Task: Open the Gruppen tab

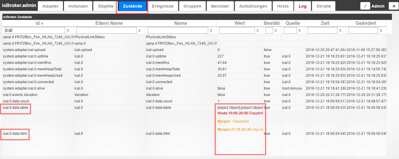Action: 192,6
